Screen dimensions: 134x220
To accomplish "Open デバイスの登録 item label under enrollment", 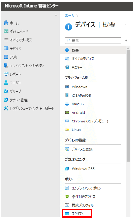I will pyautogui.click(x=82, y=149).
